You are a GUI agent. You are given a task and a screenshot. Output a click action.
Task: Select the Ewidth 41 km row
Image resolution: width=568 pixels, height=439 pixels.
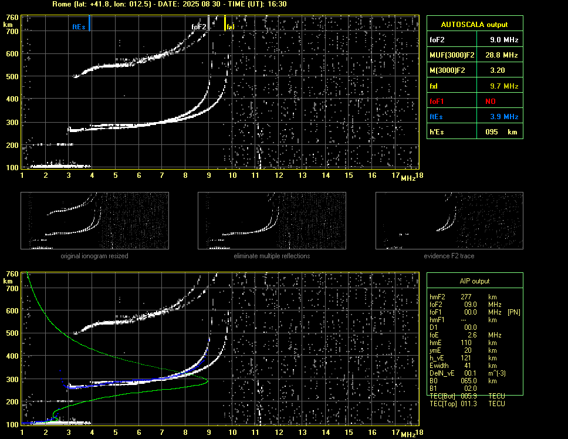click(x=463, y=366)
